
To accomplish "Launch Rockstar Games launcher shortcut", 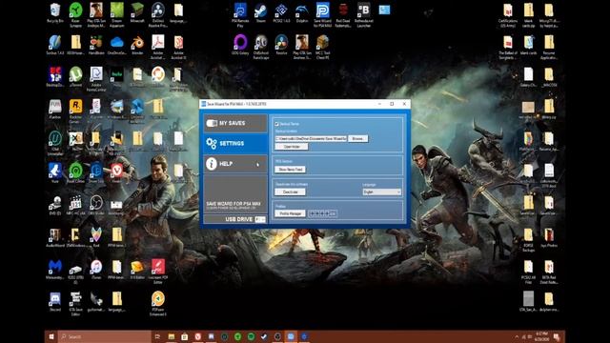I will (x=76, y=111).
